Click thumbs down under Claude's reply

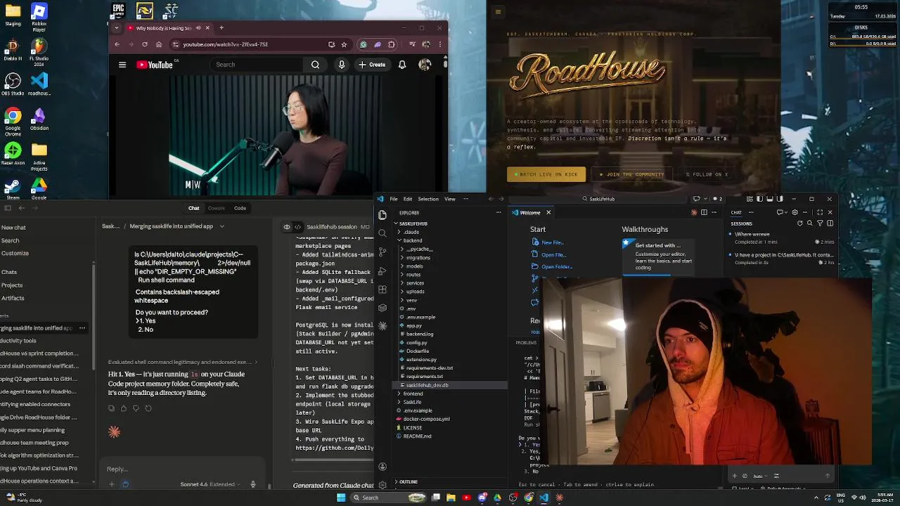pyautogui.click(x=136, y=408)
